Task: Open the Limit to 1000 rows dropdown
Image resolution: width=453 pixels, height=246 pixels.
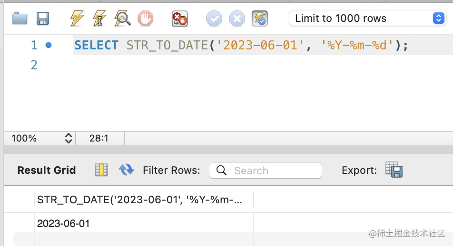Action: [367, 19]
